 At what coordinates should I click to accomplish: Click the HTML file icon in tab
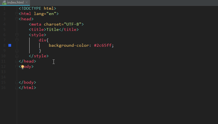click(4, 3)
